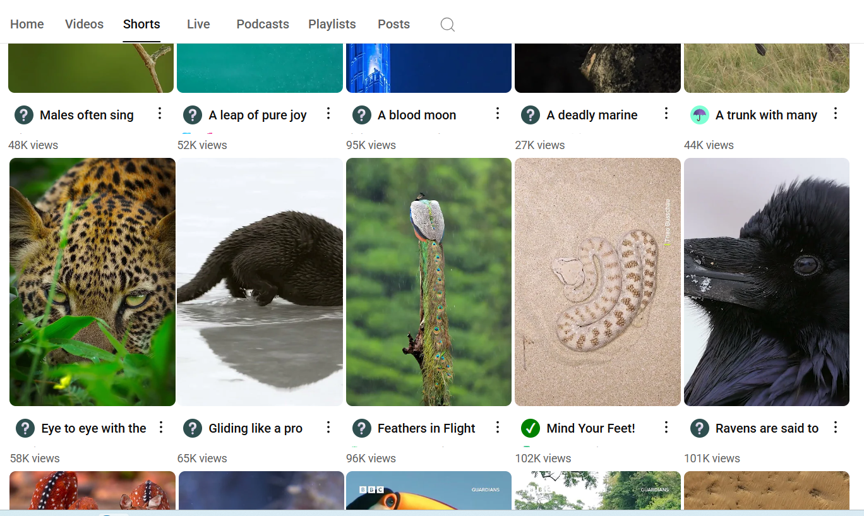Select the Live tab
Image resolution: width=864 pixels, height=516 pixels.
(x=198, y=25)
